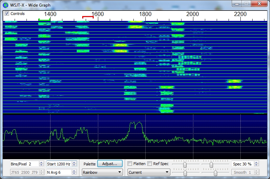Open the Rainbow palette dropdown

click(x=102, y=172)
